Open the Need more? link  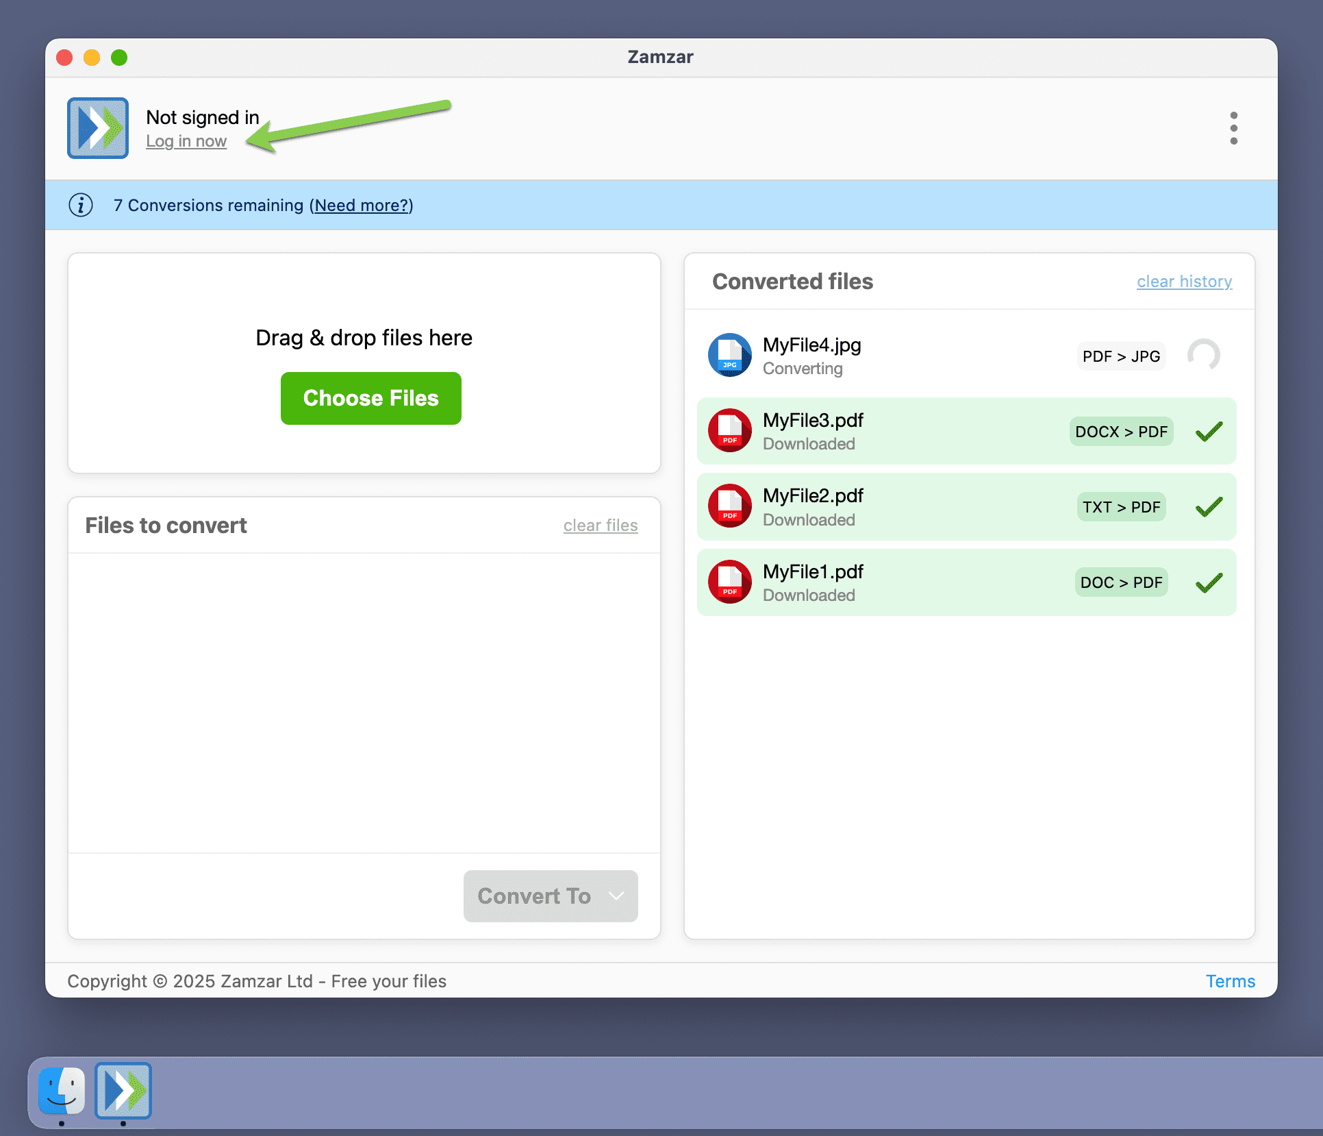[x=362, y=205]
